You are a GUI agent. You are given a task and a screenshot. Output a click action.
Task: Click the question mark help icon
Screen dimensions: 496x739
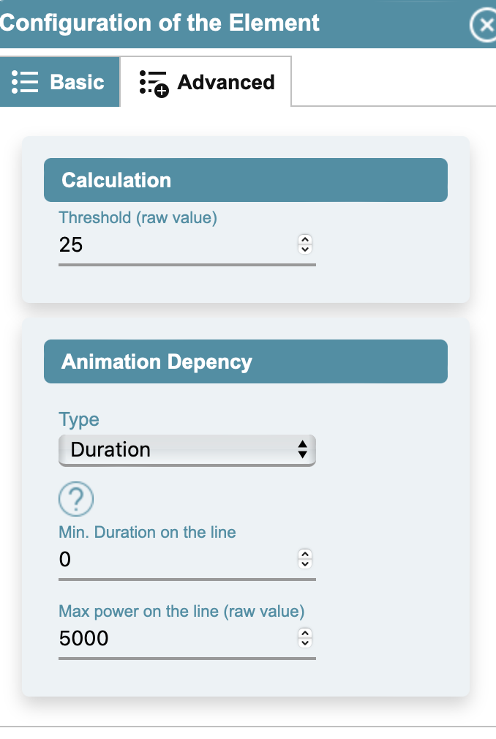(x=76, y=498)
